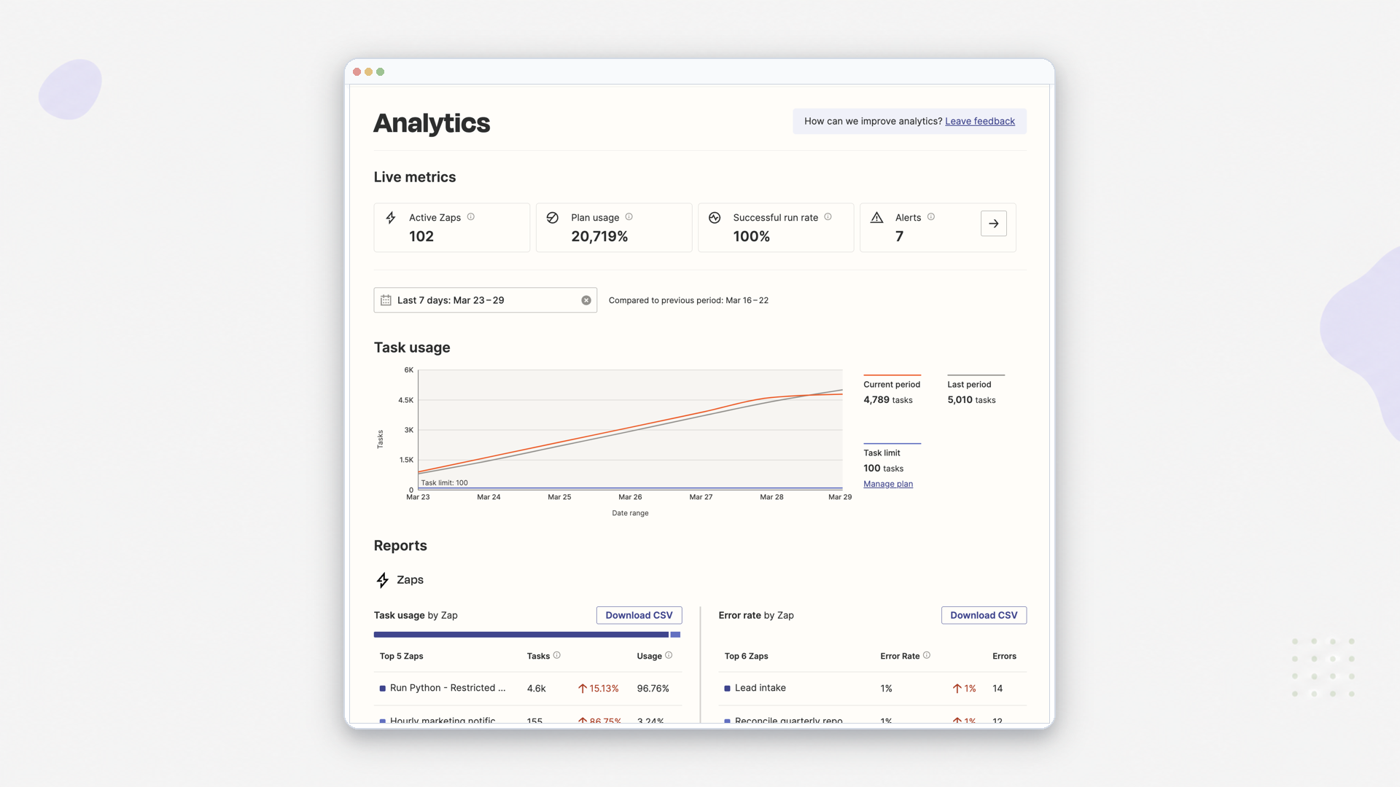Viewport: 1400px width, 787px height.
Task: Show the Alerts info icon
Action: [931, 216]
